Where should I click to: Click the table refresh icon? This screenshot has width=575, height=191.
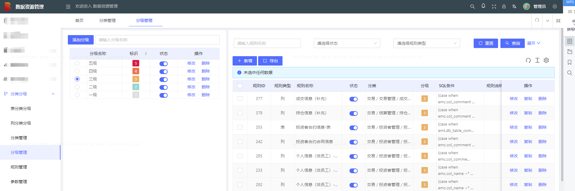coord(528,60)
